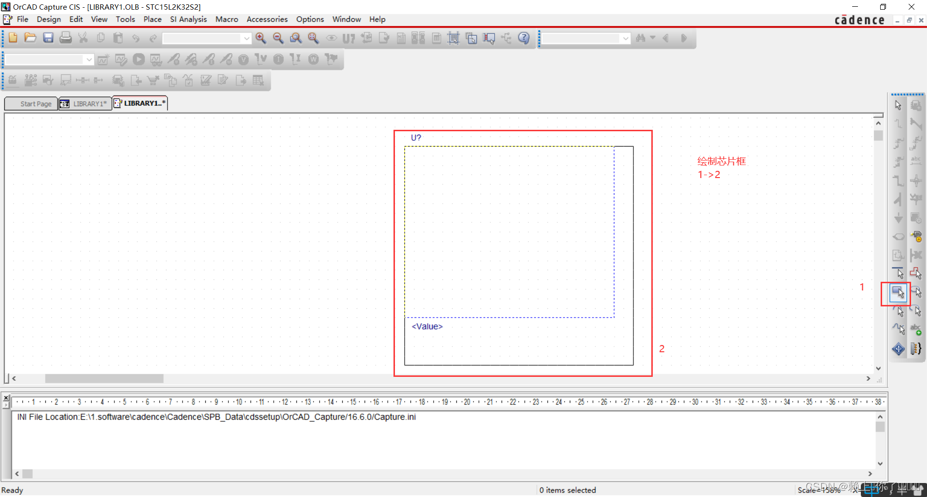Click the binoculars Find icon
The image size is (927, 497).
(641, 38)
